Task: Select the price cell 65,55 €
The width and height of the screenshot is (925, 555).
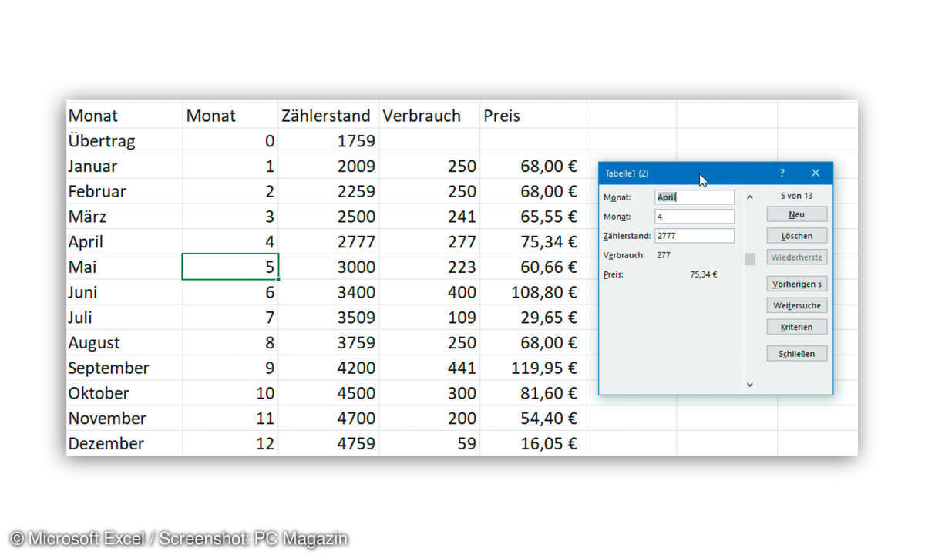Action: (x=533, y=217)
